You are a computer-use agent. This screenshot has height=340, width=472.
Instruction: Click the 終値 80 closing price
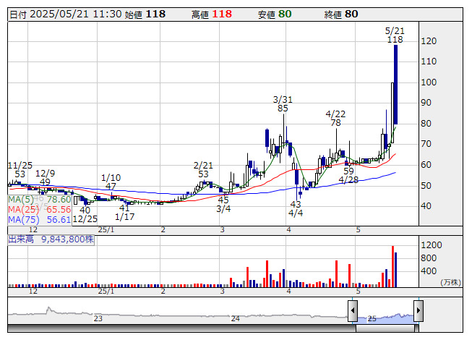(341, 14)
